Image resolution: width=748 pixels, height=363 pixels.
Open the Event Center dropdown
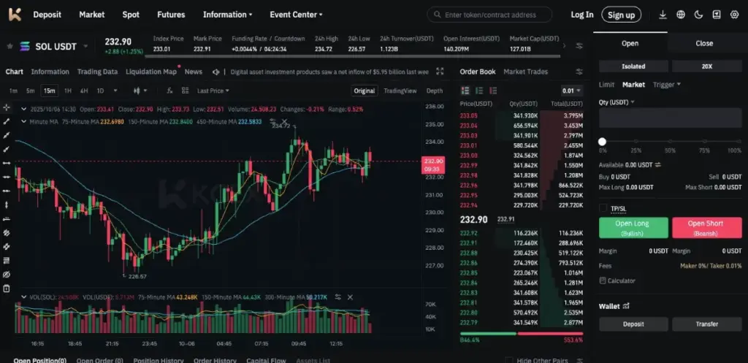click(297, 15)
